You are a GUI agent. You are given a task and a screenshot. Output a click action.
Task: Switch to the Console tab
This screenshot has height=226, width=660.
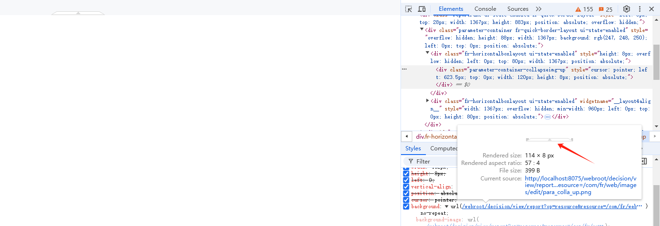(485, 9)
